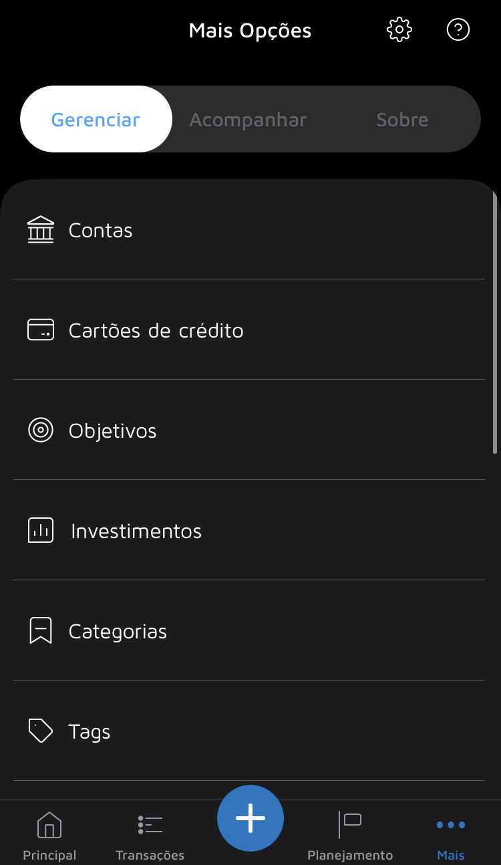Switch to the Acompanhar segment
This screenshot has width=501, height=865.
(248, 120)
